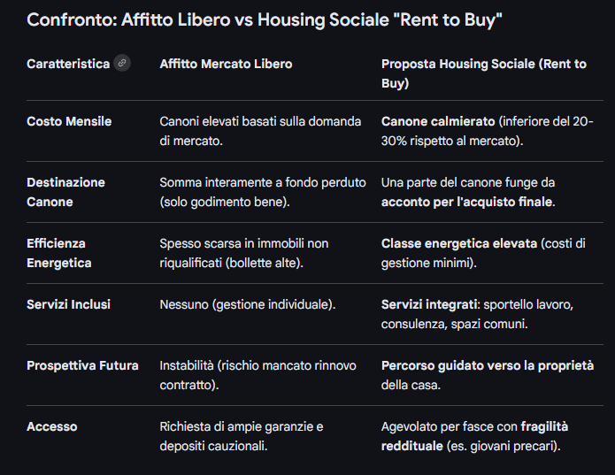Click the Costo Mensile row label
This screenshot has width=615, height=475.
[69, 121]
